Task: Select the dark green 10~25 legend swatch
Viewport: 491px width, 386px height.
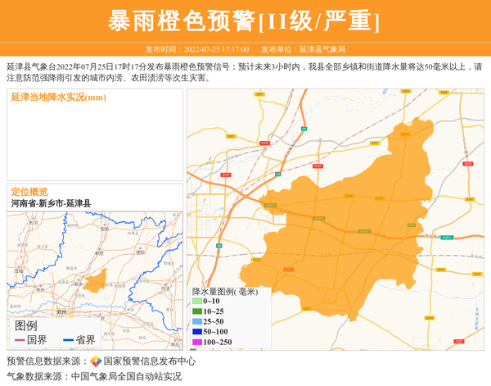Action: [196, 311]
